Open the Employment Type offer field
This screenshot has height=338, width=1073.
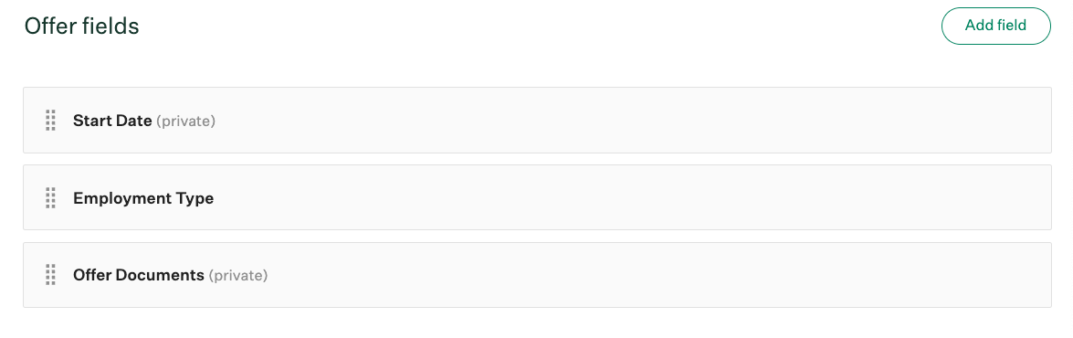point(143,198)
